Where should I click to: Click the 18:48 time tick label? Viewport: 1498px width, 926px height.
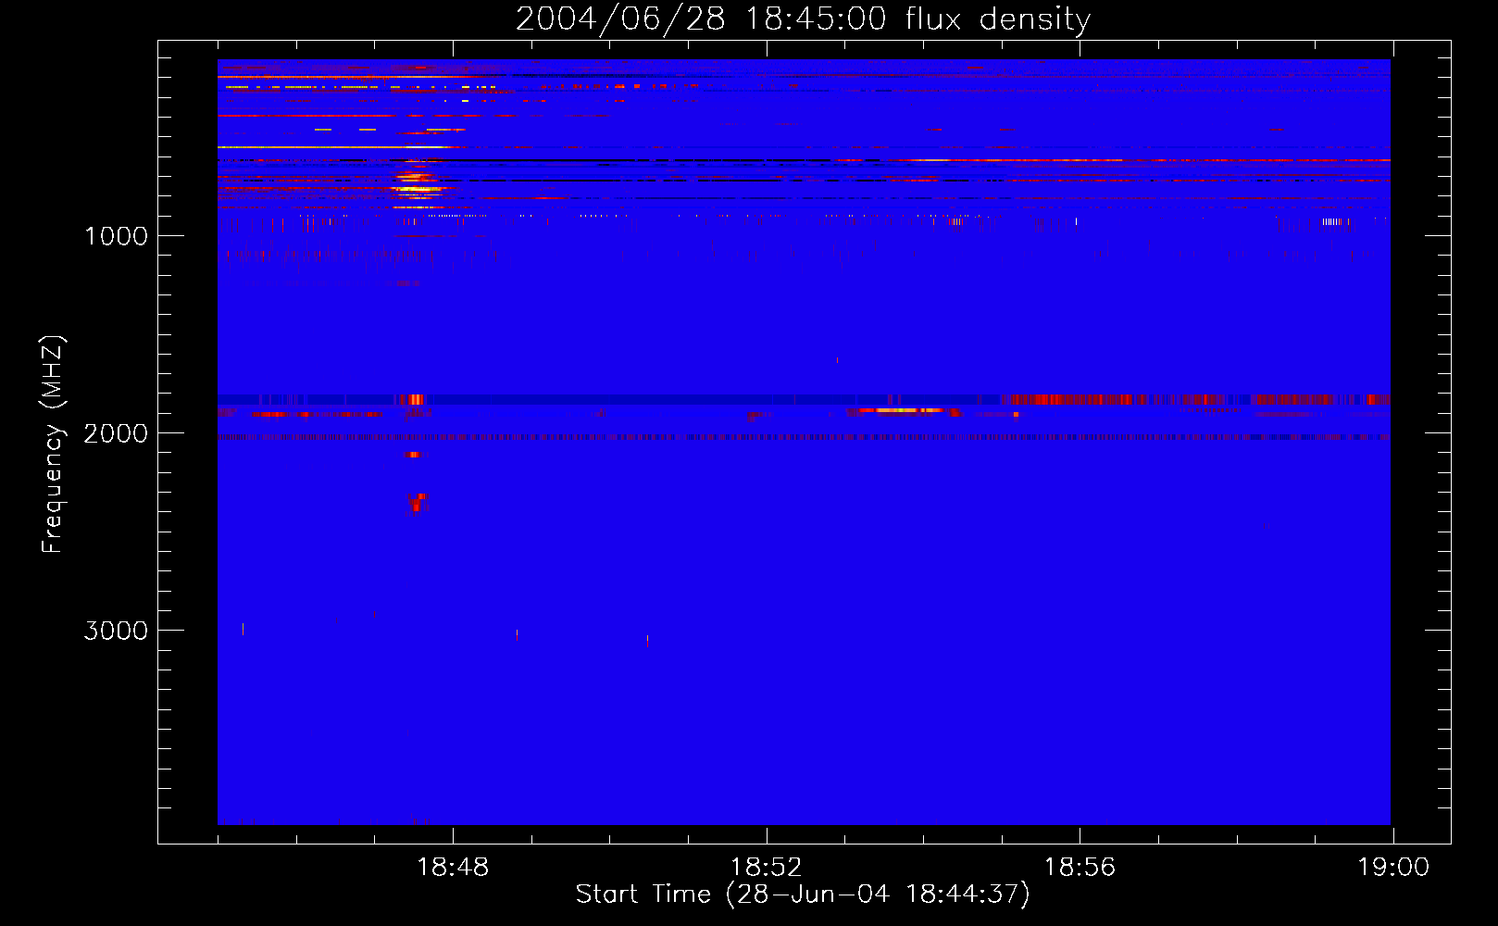[453, 868]
